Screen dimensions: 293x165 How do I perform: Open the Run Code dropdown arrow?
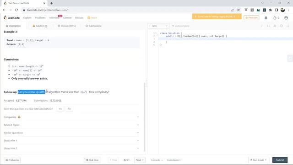click(266, 160)
